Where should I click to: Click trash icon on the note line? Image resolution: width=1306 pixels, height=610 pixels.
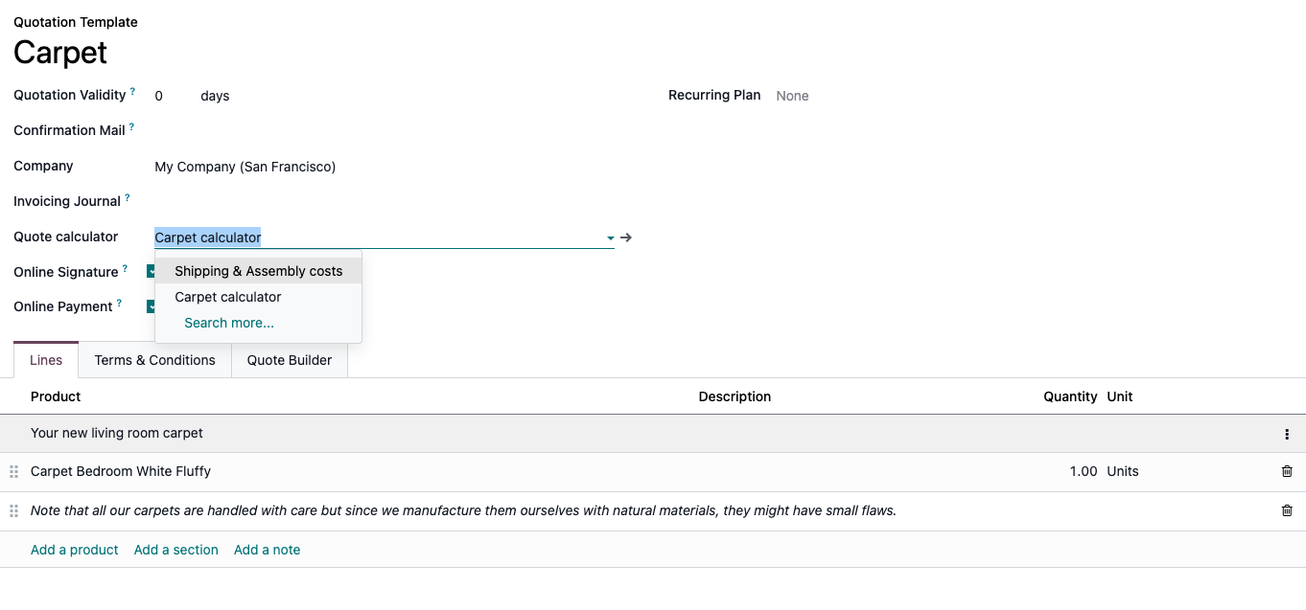click(x=1286, y=510)
